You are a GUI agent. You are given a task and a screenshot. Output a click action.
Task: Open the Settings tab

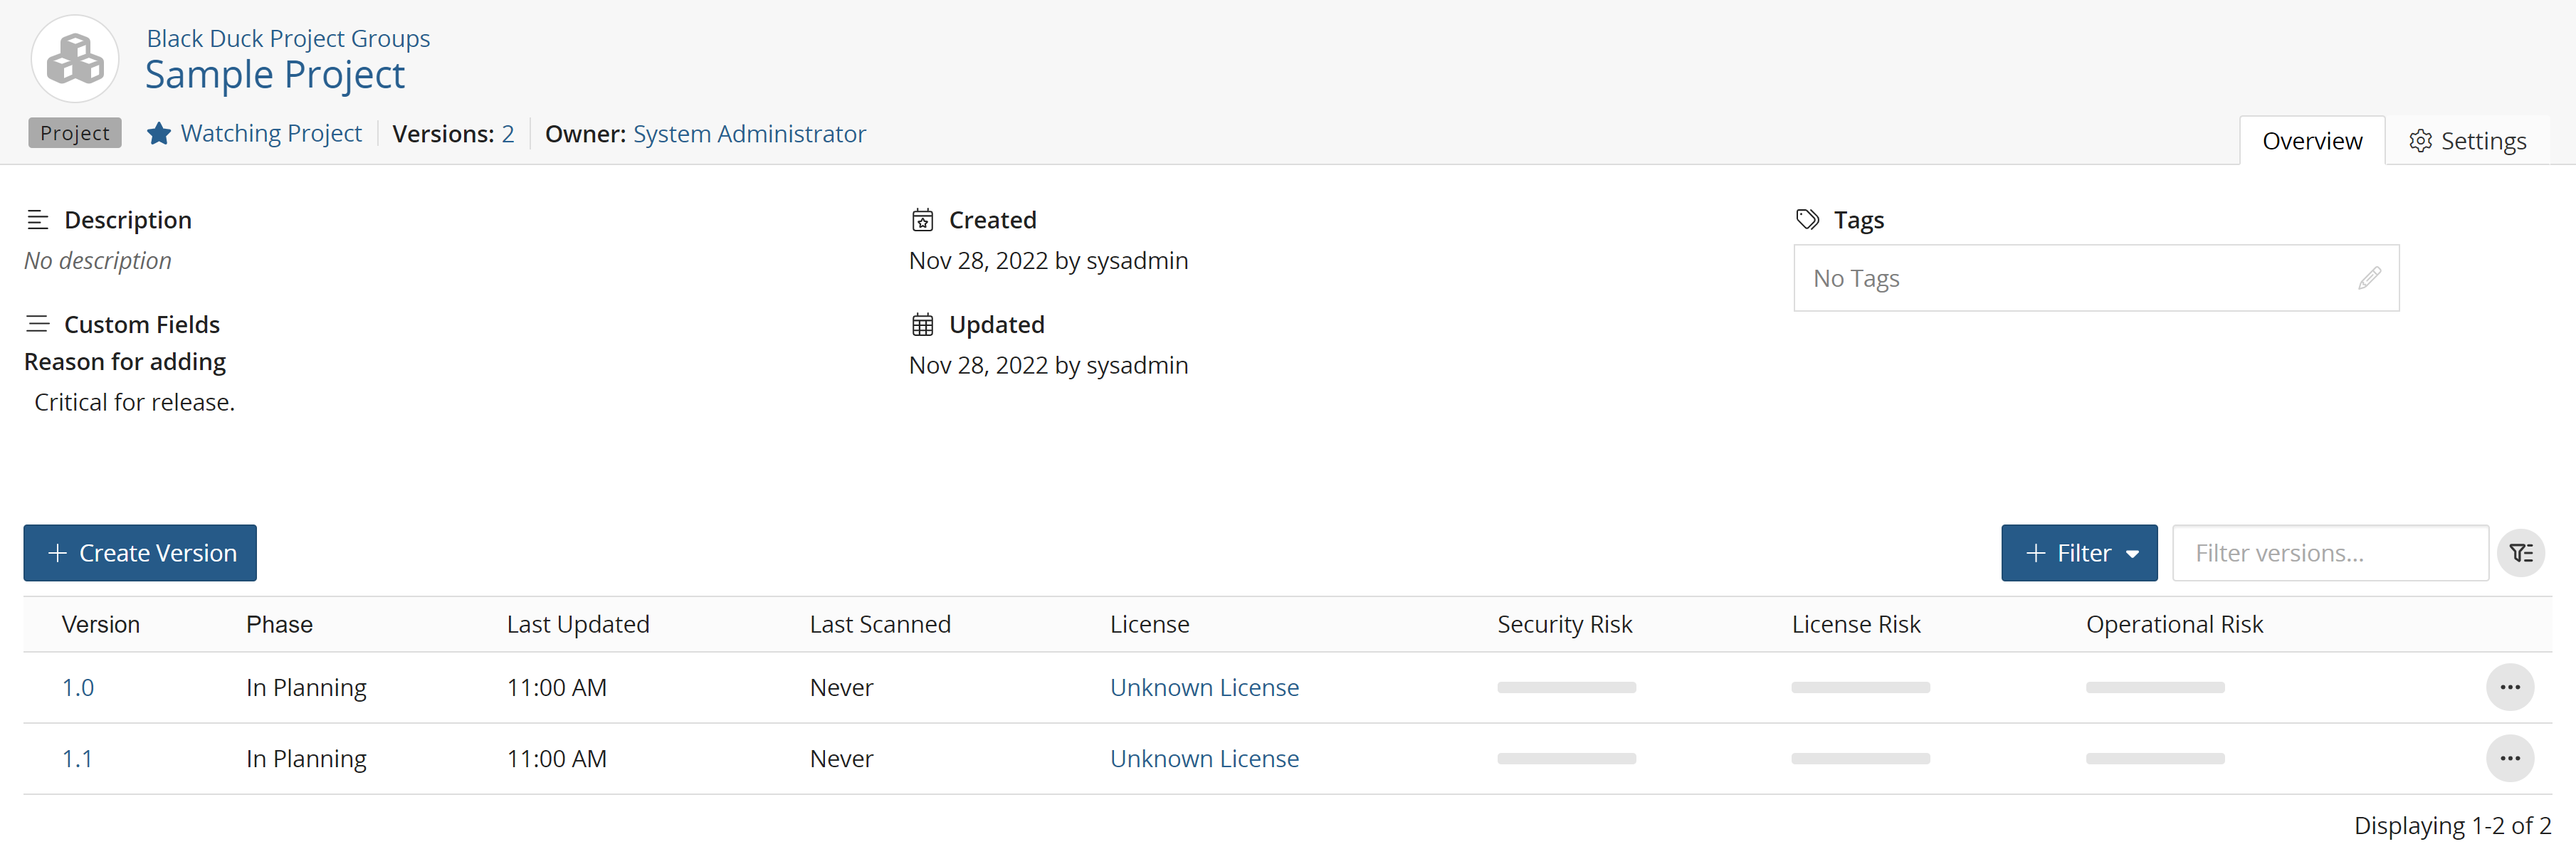tap(2469, 138)
